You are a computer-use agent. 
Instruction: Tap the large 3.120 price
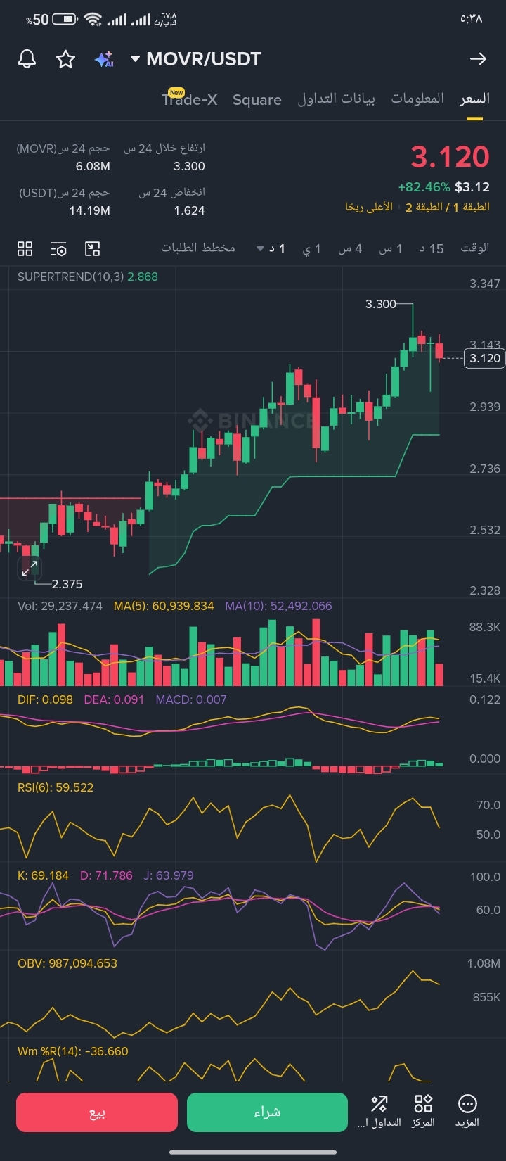(x=450, y=157)
